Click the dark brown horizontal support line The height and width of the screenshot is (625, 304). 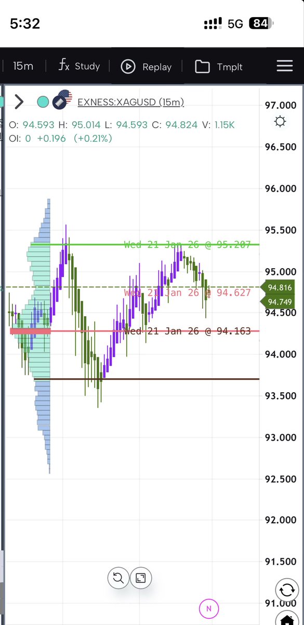coord(146,379)
